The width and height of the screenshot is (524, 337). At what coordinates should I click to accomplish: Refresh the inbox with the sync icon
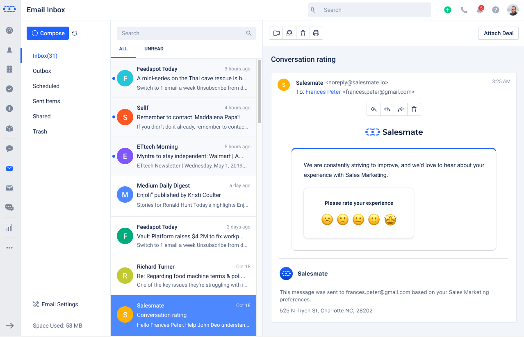click(x=75, y=33)
